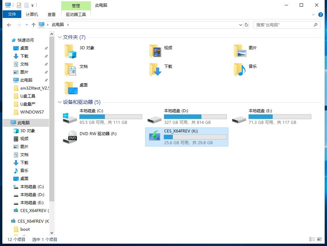
Task: Switch to large icons view in status bar
Action: pos(319,239)
